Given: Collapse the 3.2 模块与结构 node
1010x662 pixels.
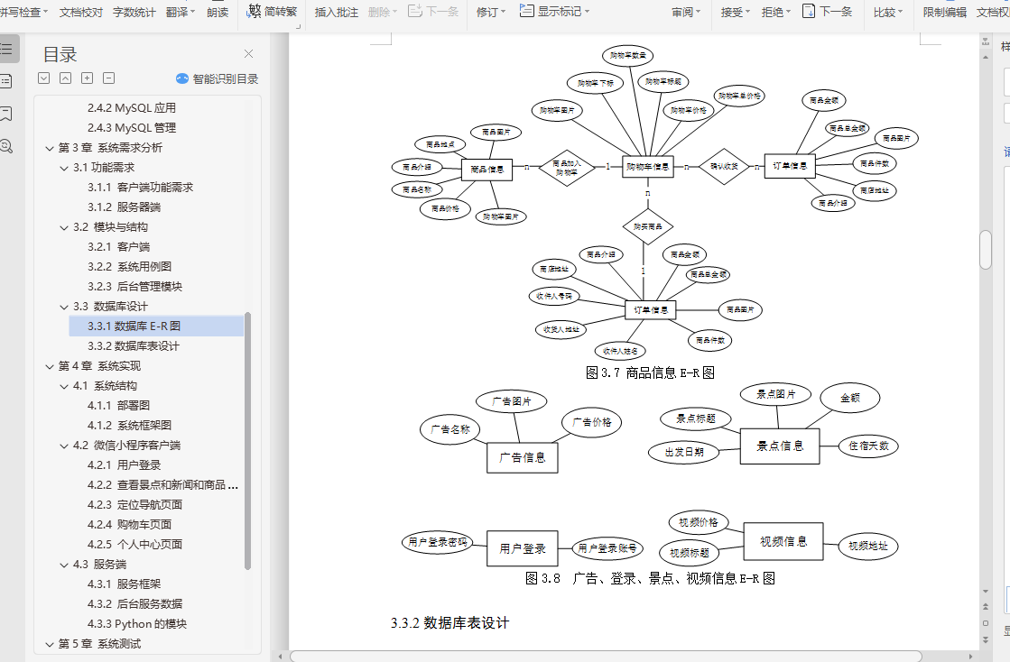Looking at the screenshot, I should tap(64, 228).
